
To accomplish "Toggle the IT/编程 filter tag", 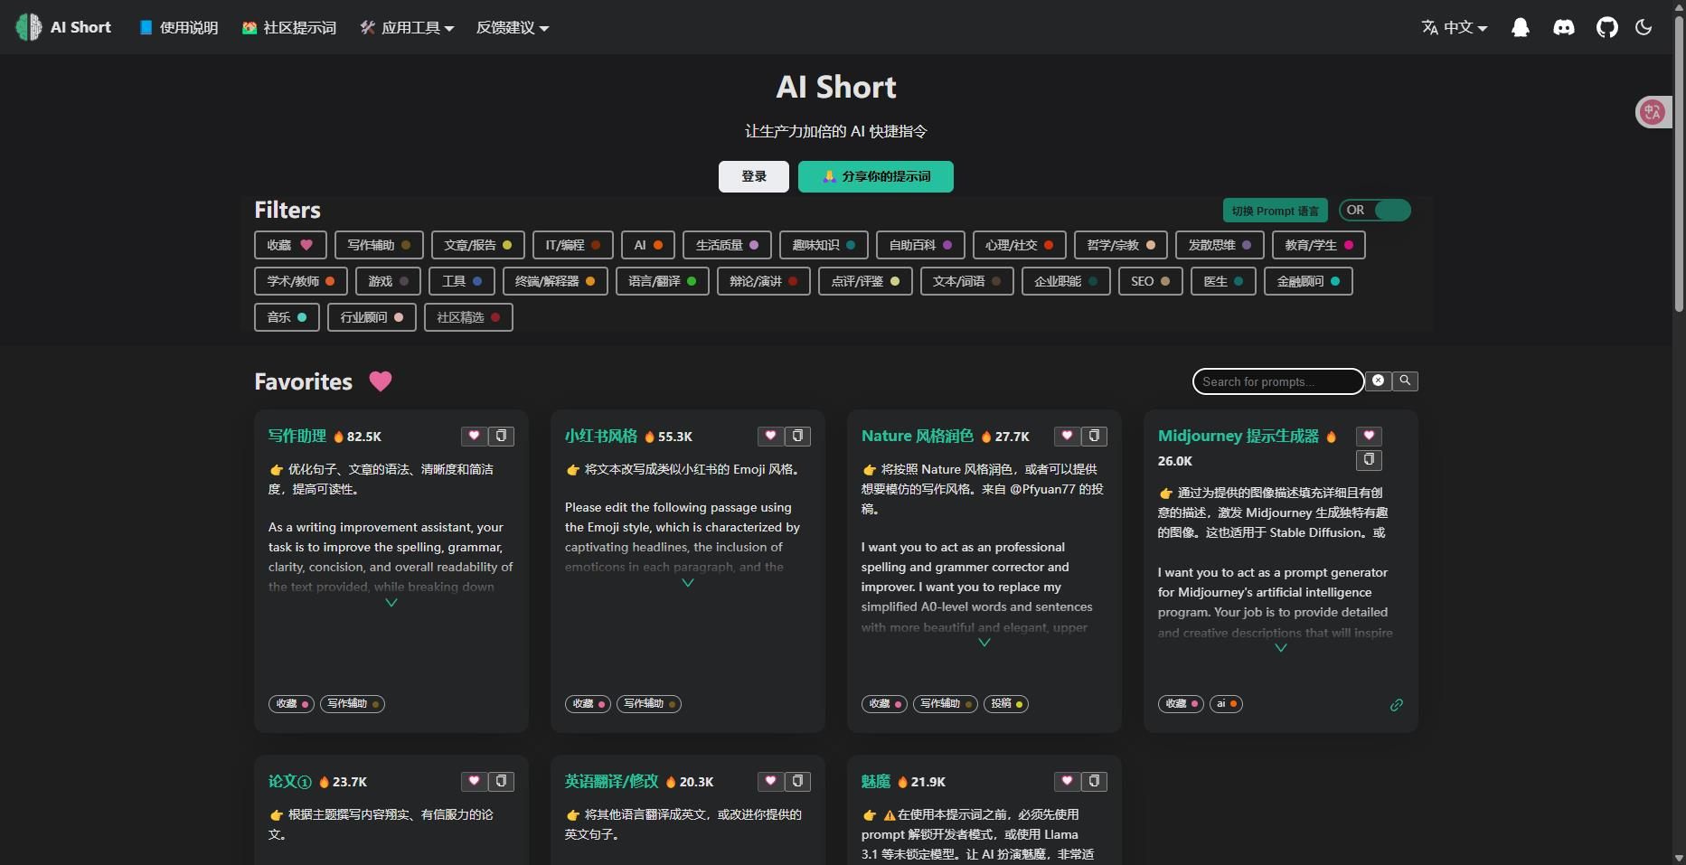I will coord(573,245).
